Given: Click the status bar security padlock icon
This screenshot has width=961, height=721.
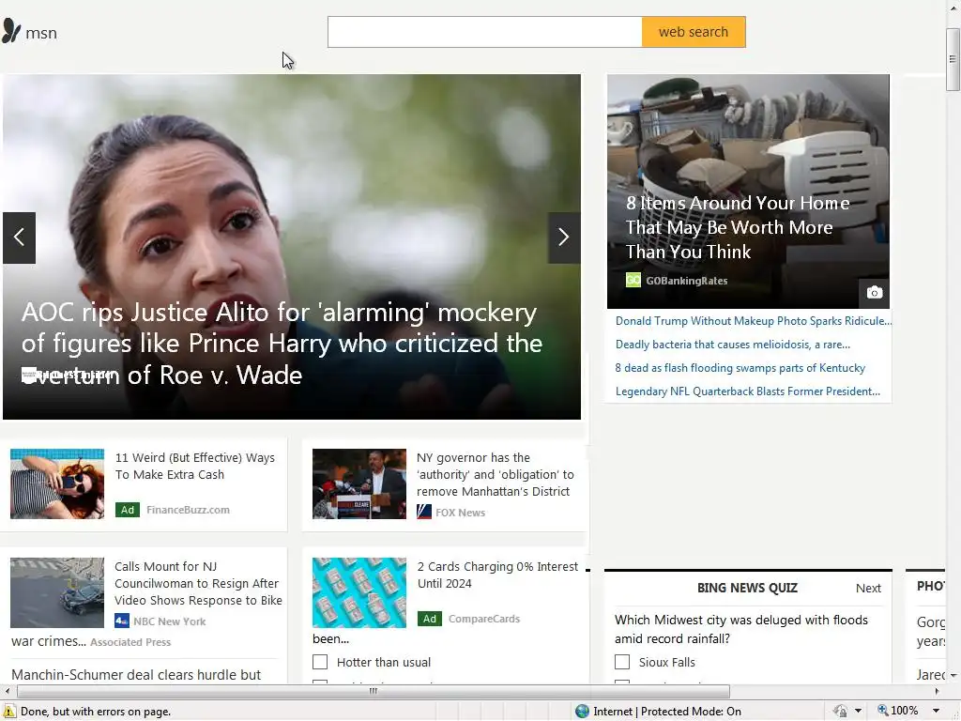Looking at the screenshot, I should [841, 712].
